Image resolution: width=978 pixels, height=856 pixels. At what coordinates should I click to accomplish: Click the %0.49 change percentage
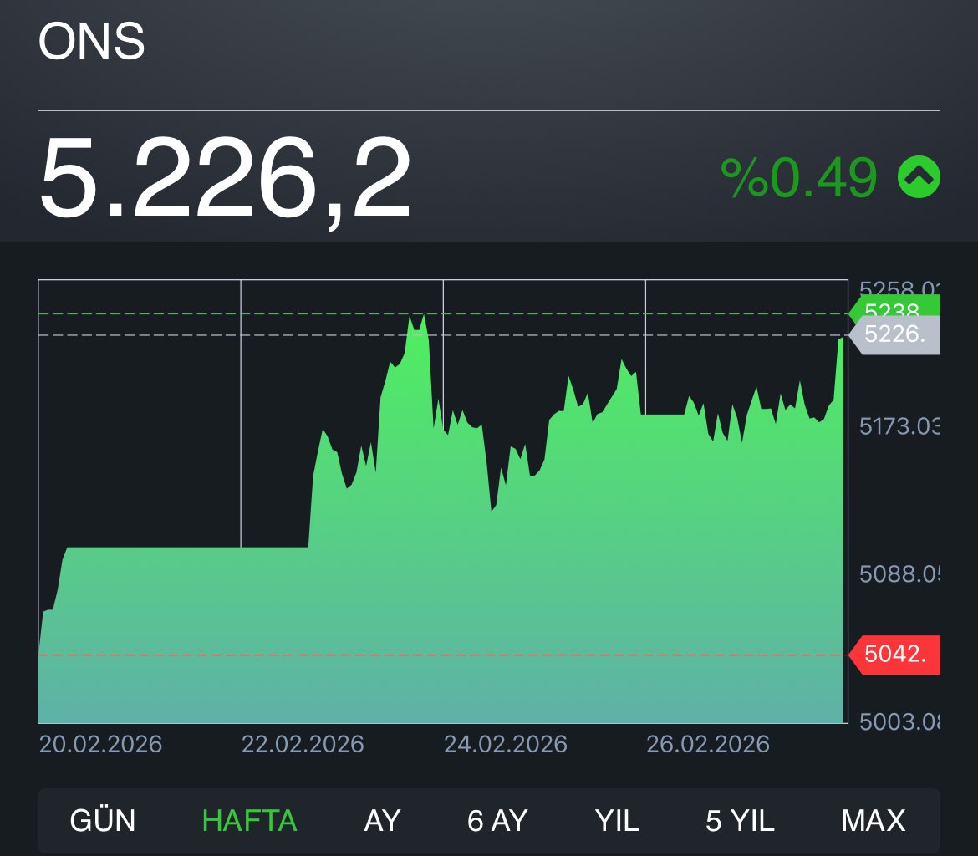[799, 178]
